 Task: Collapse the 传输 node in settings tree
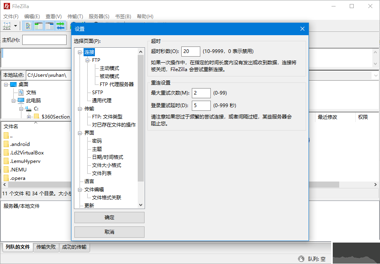[x=80, y=109]
